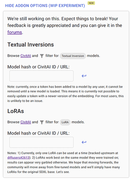
Task: Click the Textual Inversions heading
Action: [31, 45]
